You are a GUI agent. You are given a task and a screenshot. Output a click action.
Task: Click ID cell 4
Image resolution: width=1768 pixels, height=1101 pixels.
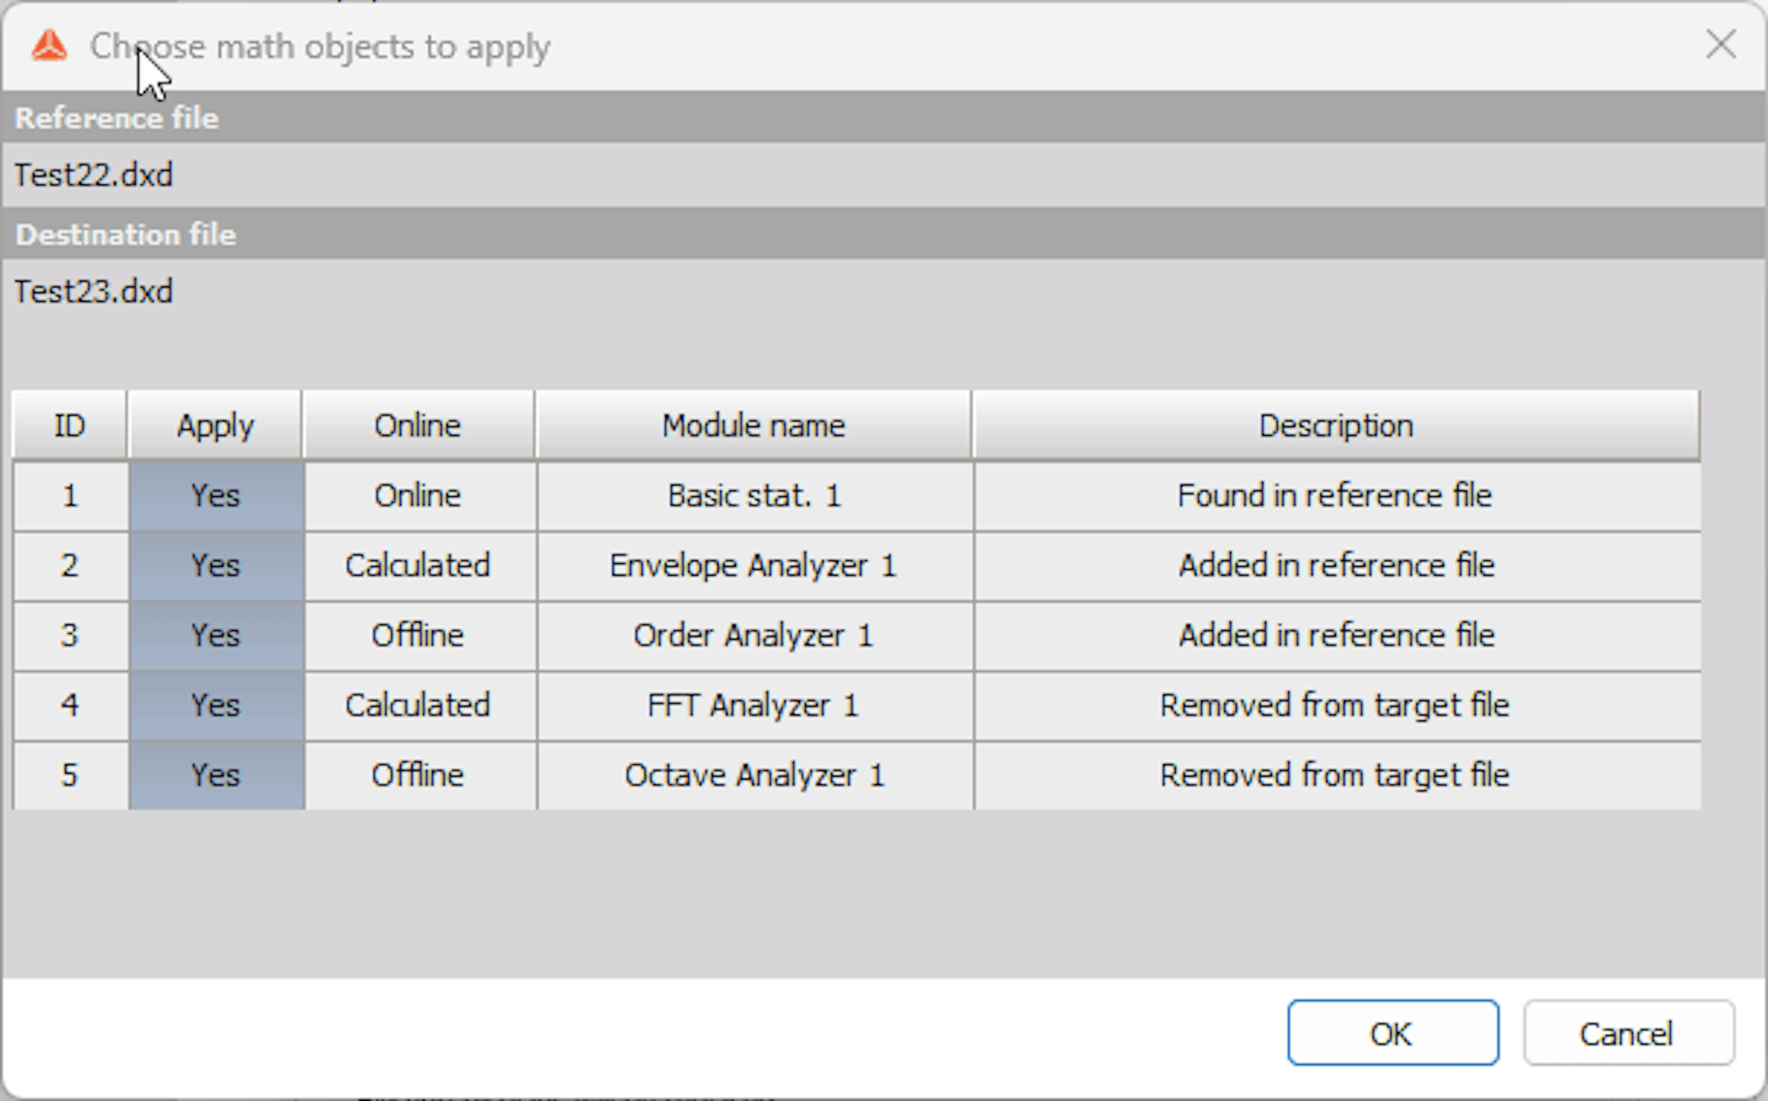71,706
